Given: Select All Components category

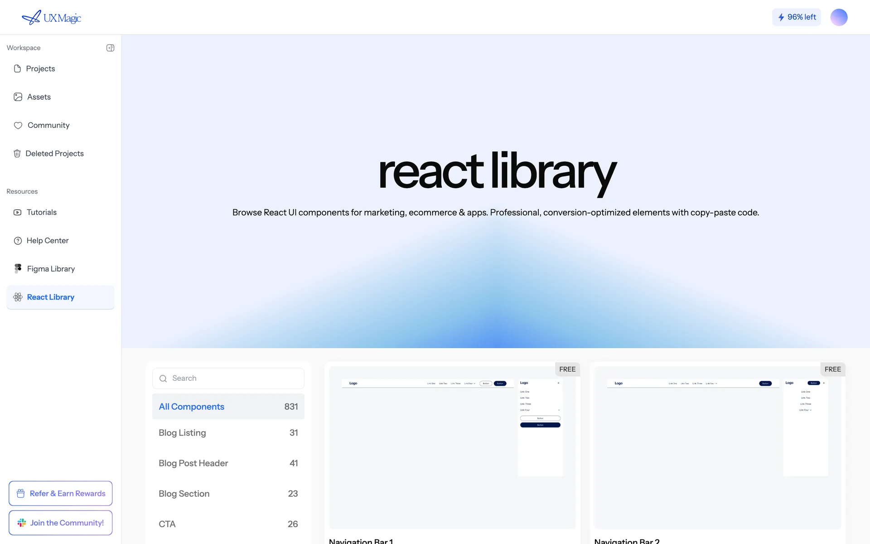Looking at the screenshot, I should tap(228, 407).
